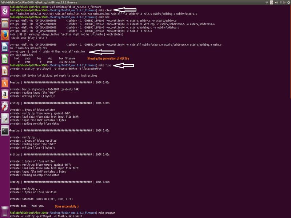Screen dimensions: 291x218
Task: Click the main.c:88:13 warning line
Action: pos(67,34)
